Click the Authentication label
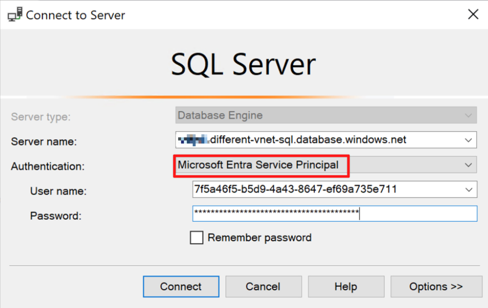Image resolution: width=488 pixels, height=308 pixels. [48, 166]
